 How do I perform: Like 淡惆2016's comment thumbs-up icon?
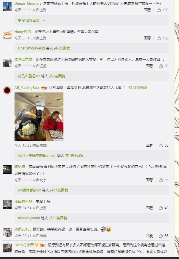(161, 236)
